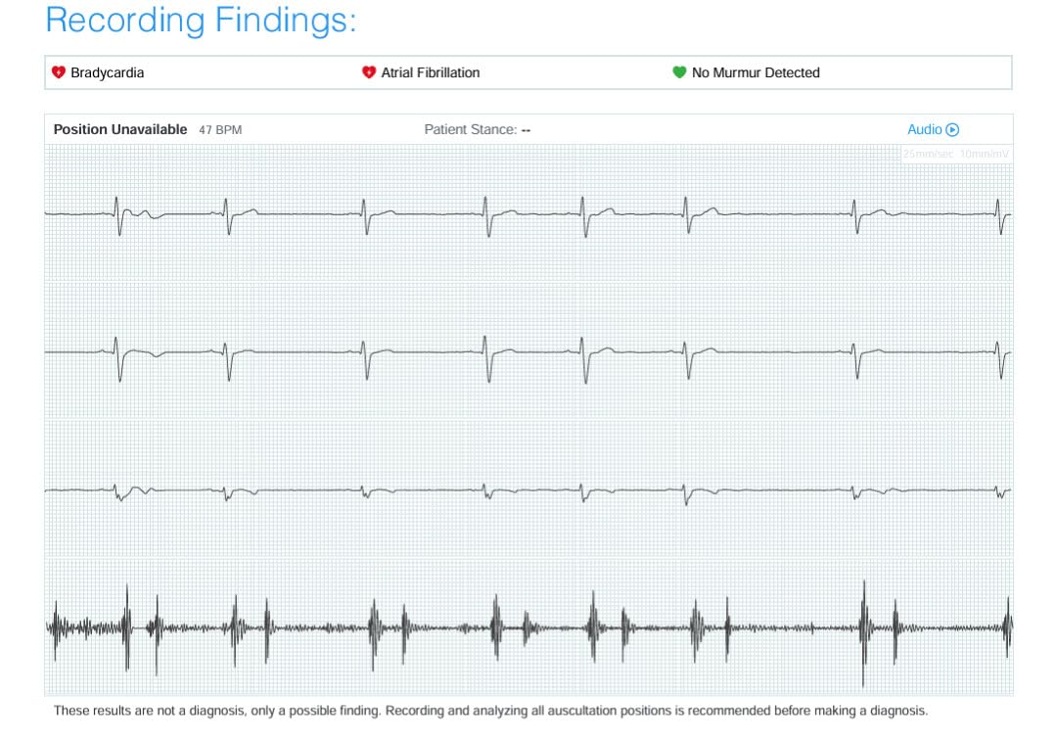The image size is (1056, 742).
Task: Select the Atrial Fibrillation finding label
Action: click(x=430, y=71)
